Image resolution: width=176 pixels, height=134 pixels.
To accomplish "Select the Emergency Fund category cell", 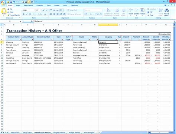I will click(x=108, y=61).
